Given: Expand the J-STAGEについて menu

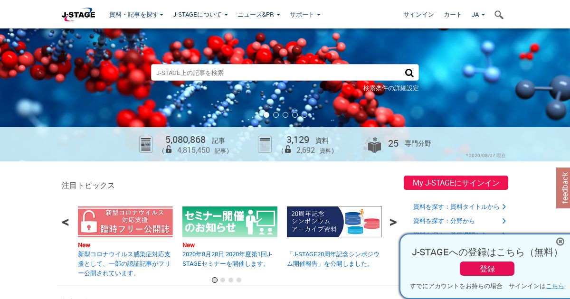Looking at the screenshot, I should tap(200, 15).
